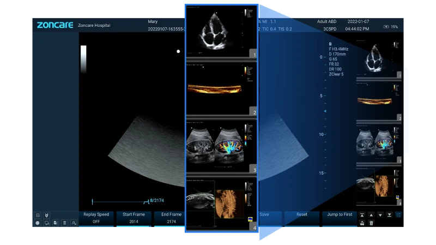Screen dimensions: 436x245
Task: Click the 'DR 100' dynamic range parameter
Action: click(335, 69)
